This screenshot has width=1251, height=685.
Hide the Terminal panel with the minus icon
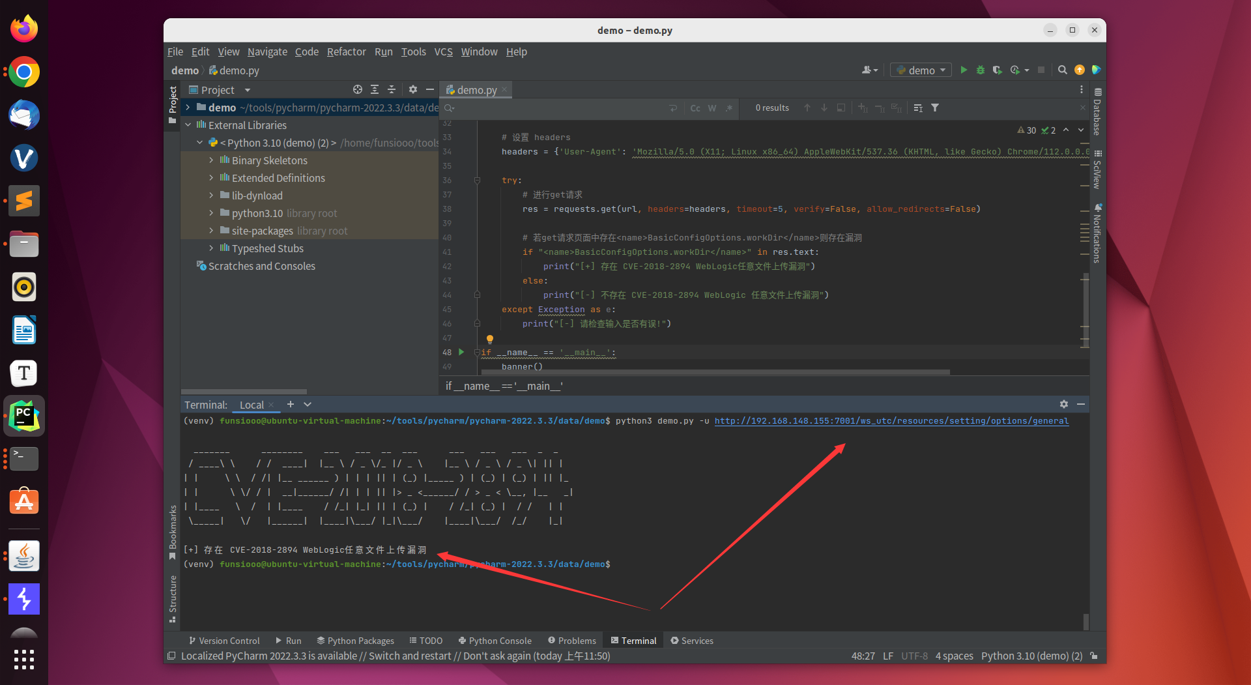click(x=1081, y=404)
